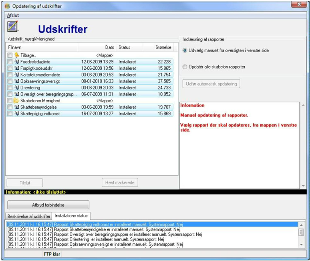310x261 pixels.
Task: Enable the Skattepligtig indkomst checkbox
Action: [x=10, y=113]
